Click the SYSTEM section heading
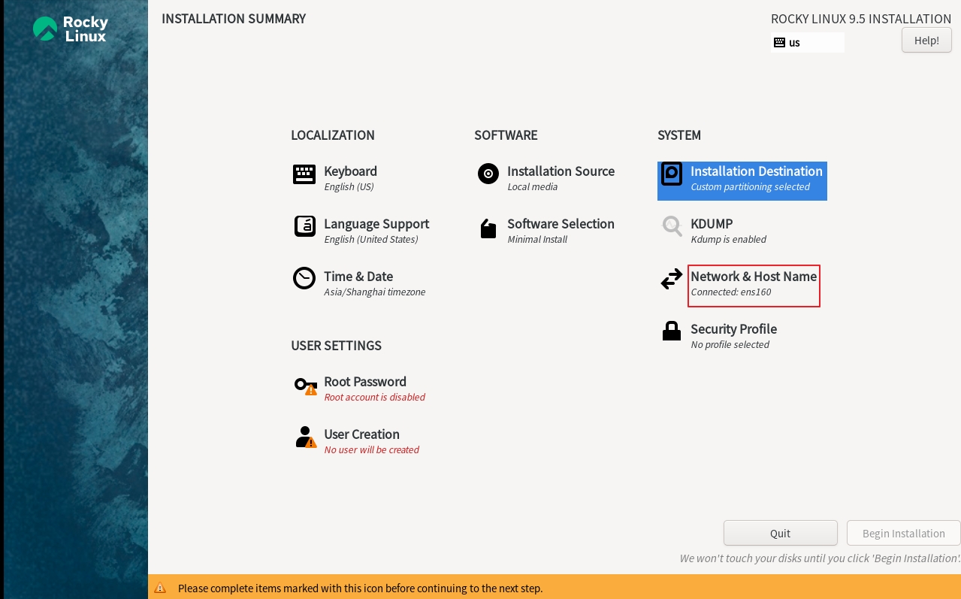 point(679,135)
